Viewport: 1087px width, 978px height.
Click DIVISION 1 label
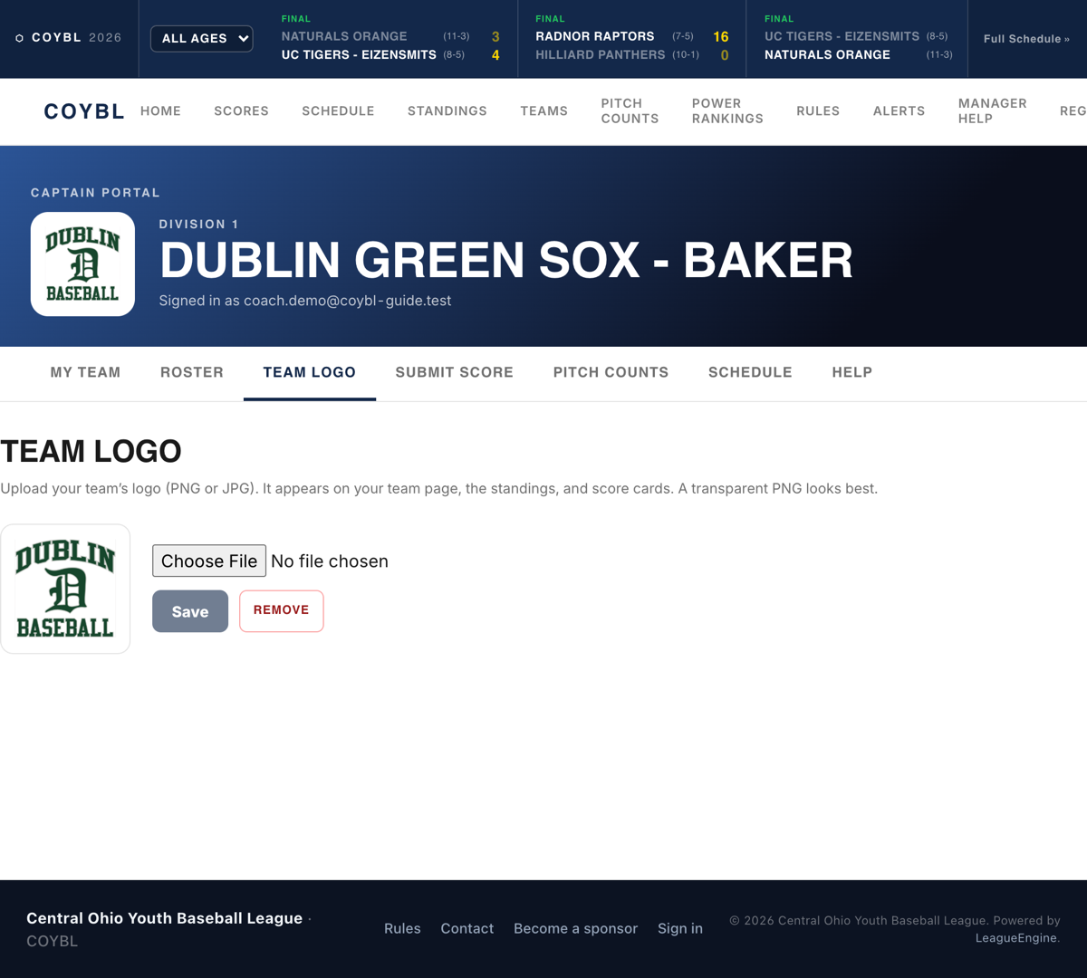pos(198,225)
